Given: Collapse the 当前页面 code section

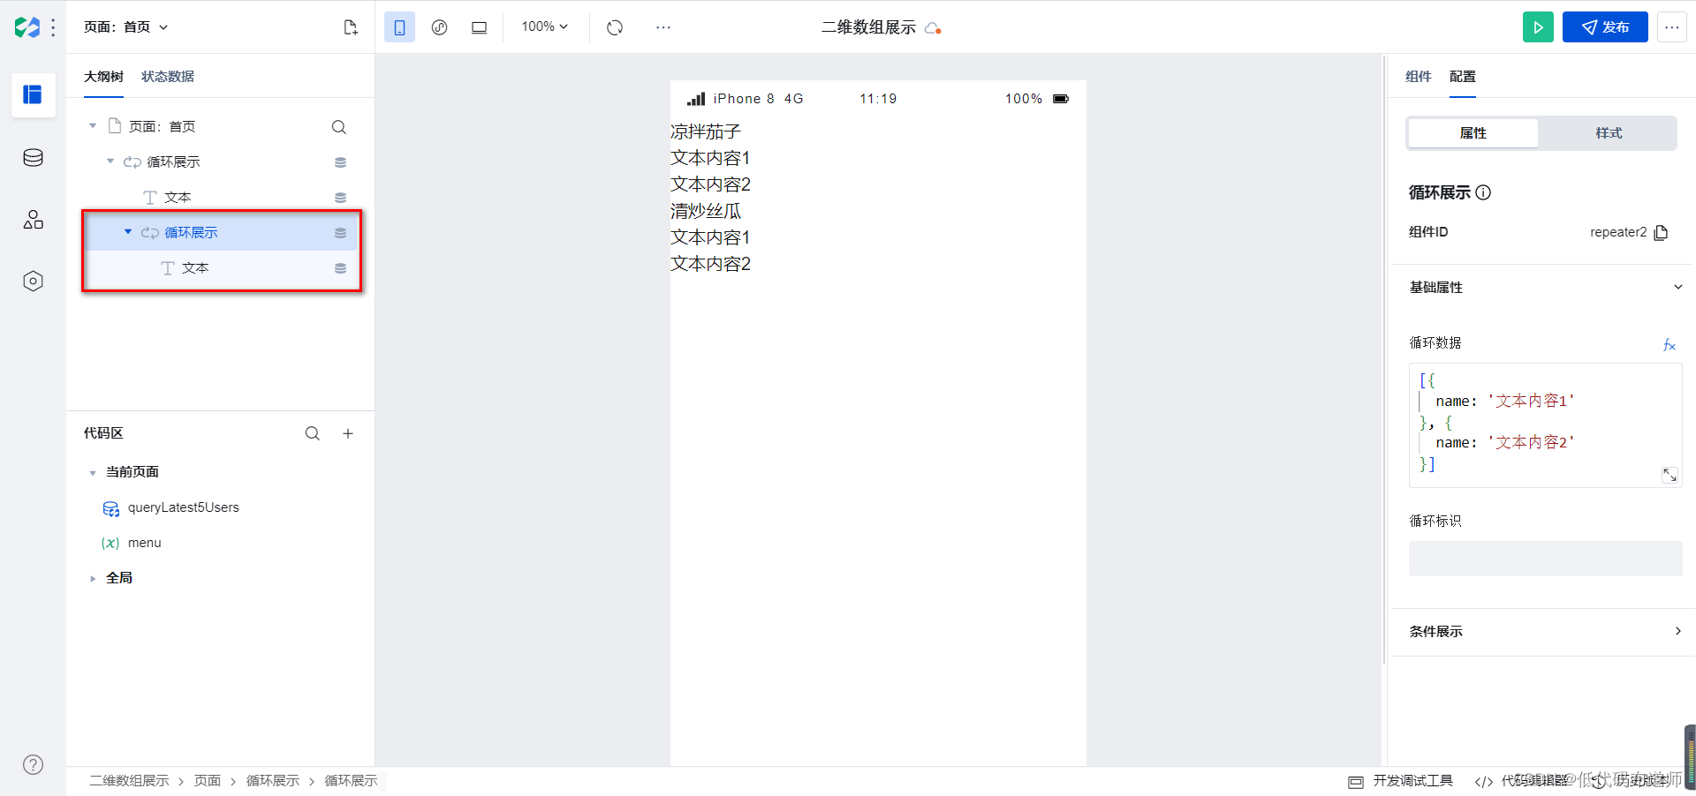Looking at the screenshot, I should (93, 473).
